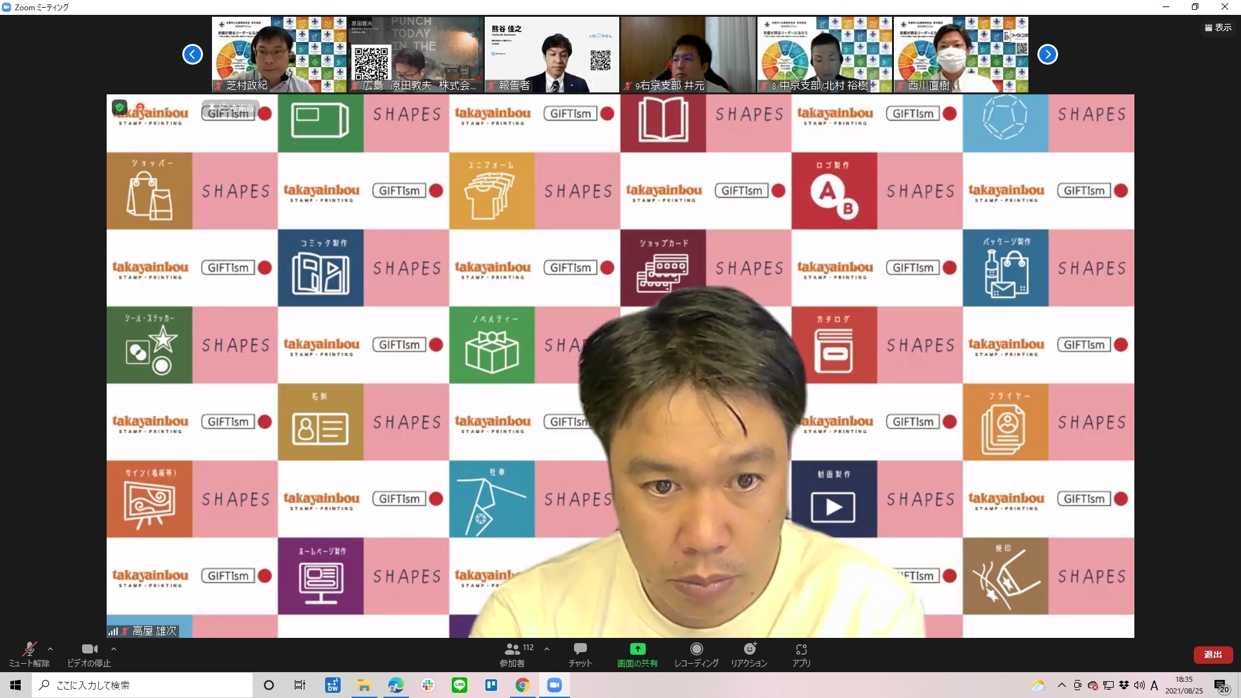Open clock showing 18:35 2021/08/25

1184,685
